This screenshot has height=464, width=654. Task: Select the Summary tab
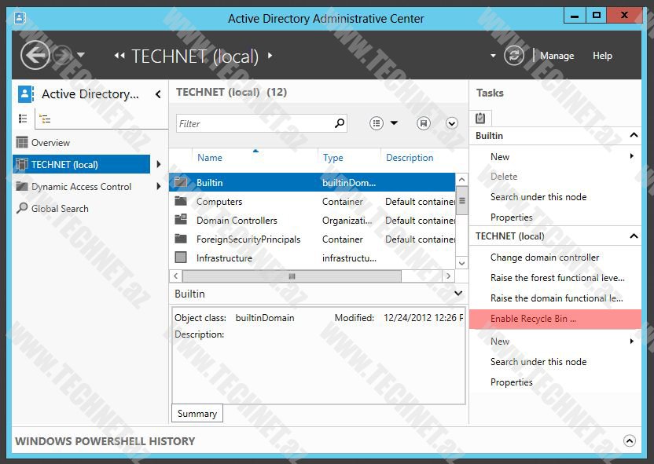[197, 414]
